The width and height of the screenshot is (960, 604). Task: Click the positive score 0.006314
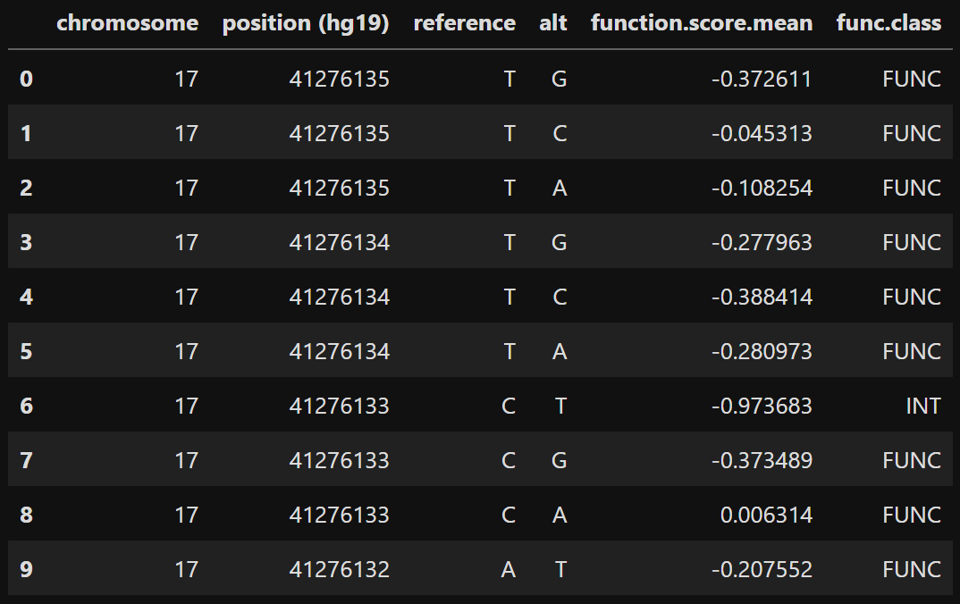point(766,515)
